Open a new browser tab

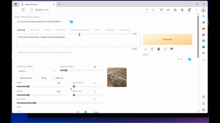(x=59, y=4)
